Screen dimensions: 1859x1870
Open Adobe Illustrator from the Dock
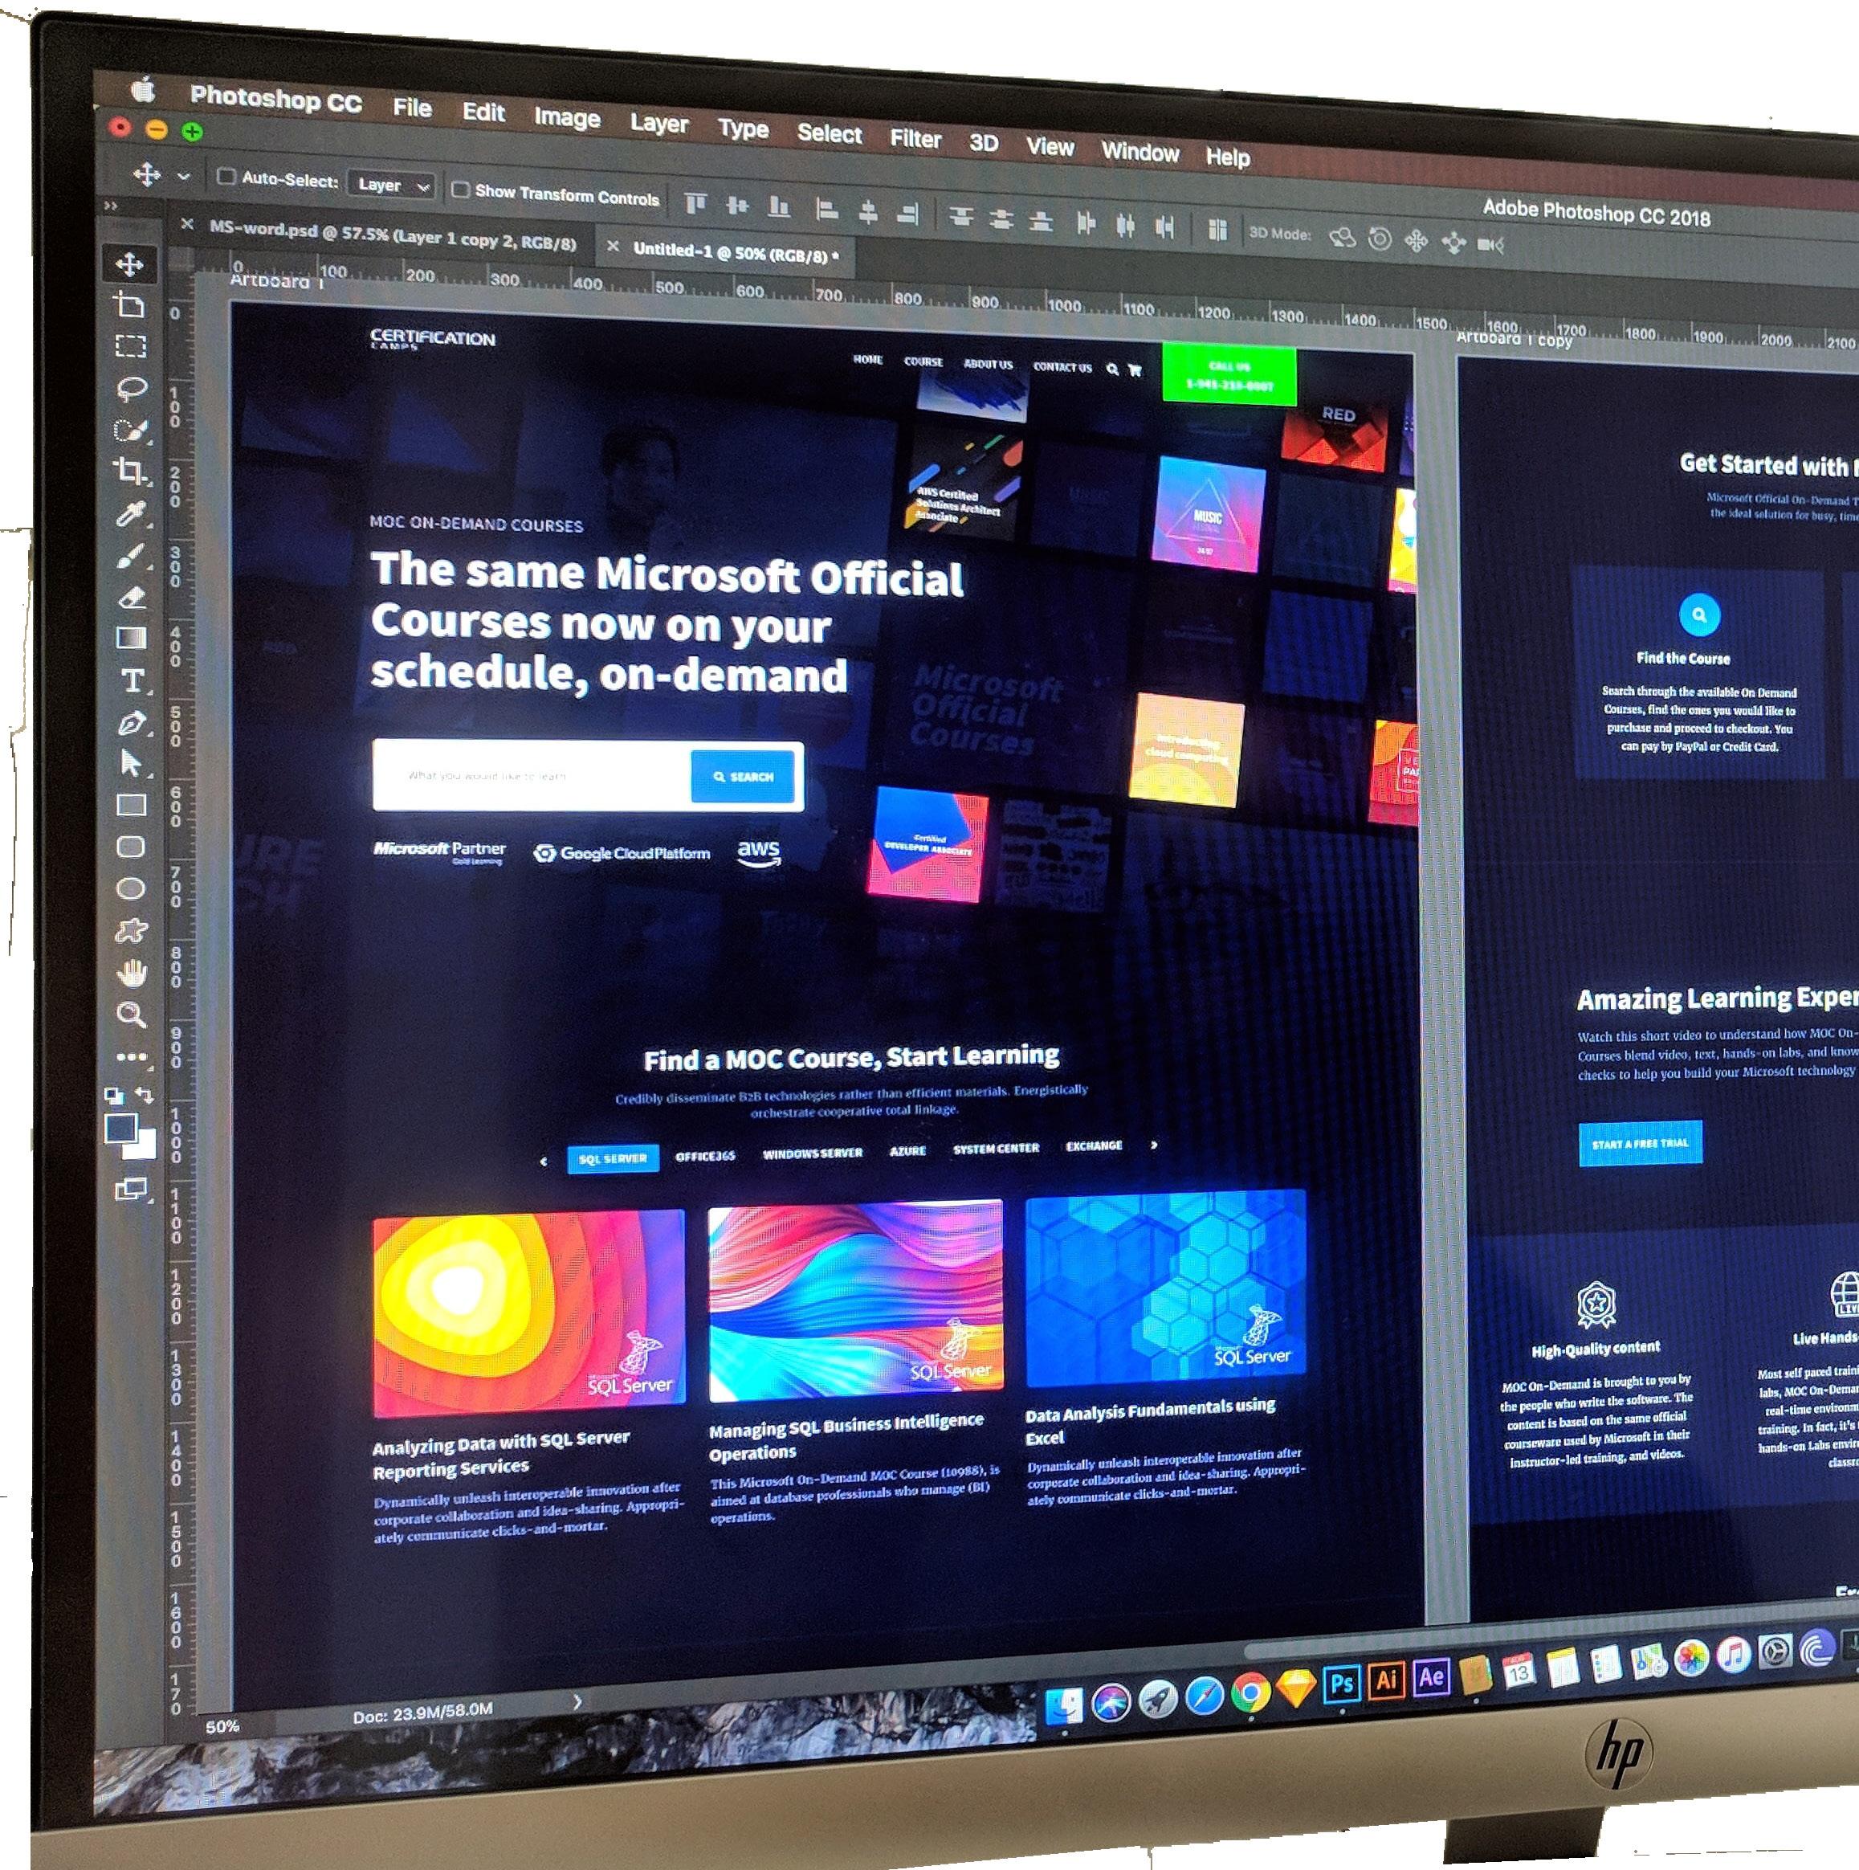[1386, 1680]
